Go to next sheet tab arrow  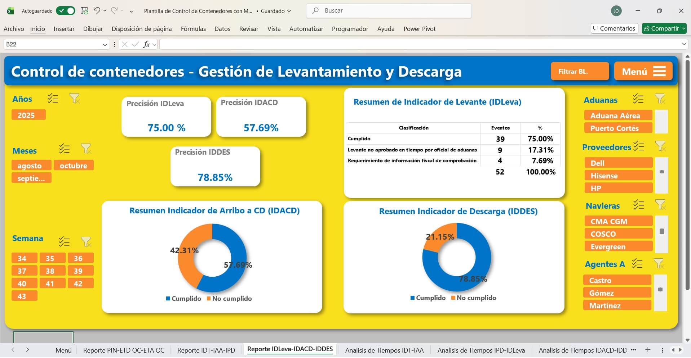[x=27, y=350]
